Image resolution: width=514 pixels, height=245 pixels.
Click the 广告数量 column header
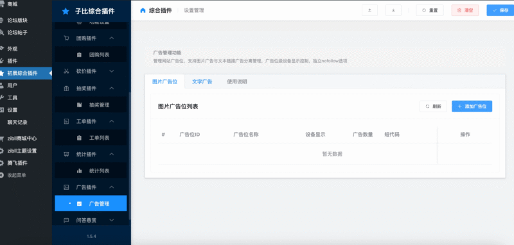362,135
